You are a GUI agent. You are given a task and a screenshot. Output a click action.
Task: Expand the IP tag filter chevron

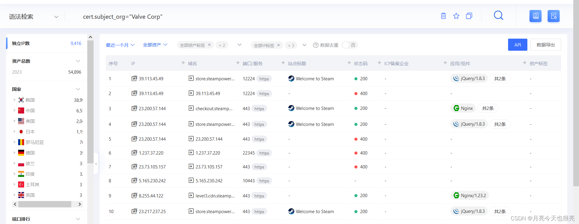[304, 45]
